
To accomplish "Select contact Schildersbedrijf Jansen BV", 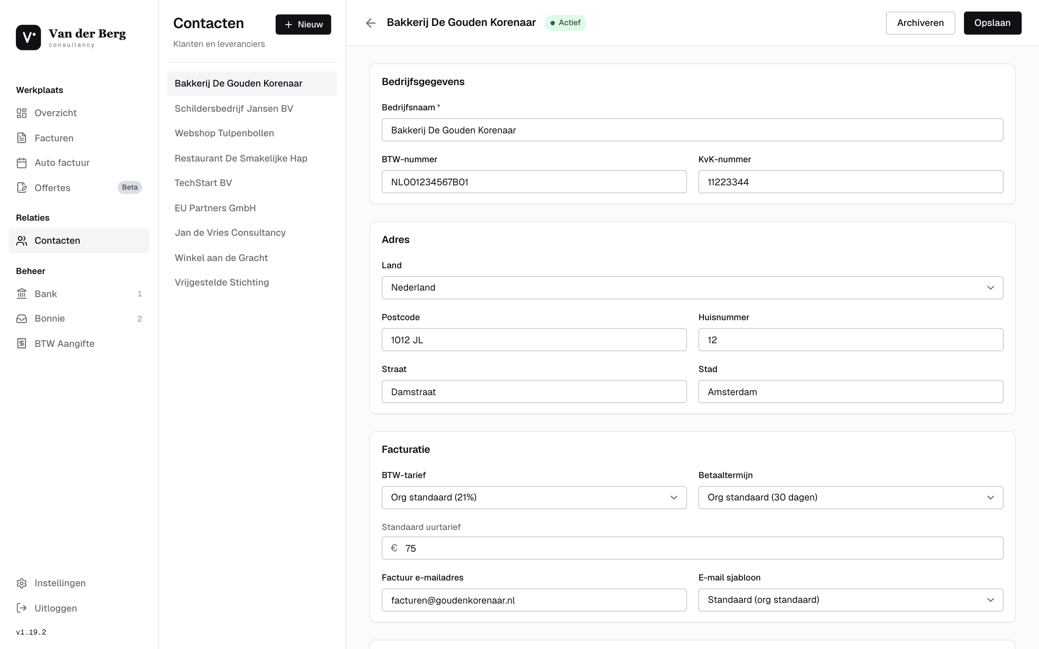I will 252,109.
